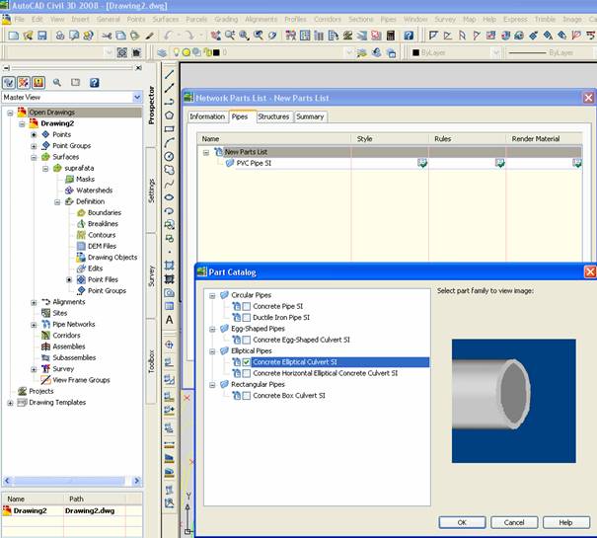Collapse the Circular Pipes group
Viewport: 597px width, 538px height.
point(212,296)
